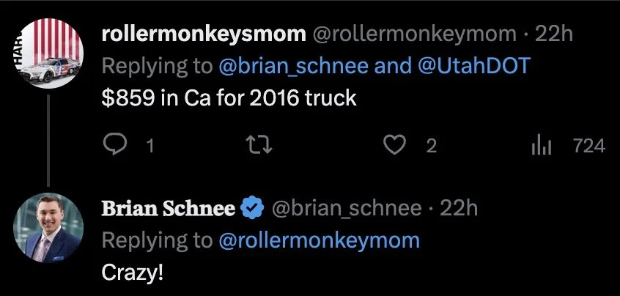Like the $859 truck tweet
Screen dimensions: 620x296
tap(395, 146)
